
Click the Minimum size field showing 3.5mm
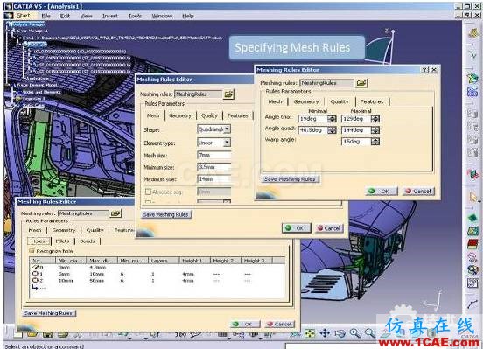click(x=213, y=167)
